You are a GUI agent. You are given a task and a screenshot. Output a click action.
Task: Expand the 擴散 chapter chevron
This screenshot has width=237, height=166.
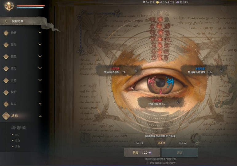point(40,56)
